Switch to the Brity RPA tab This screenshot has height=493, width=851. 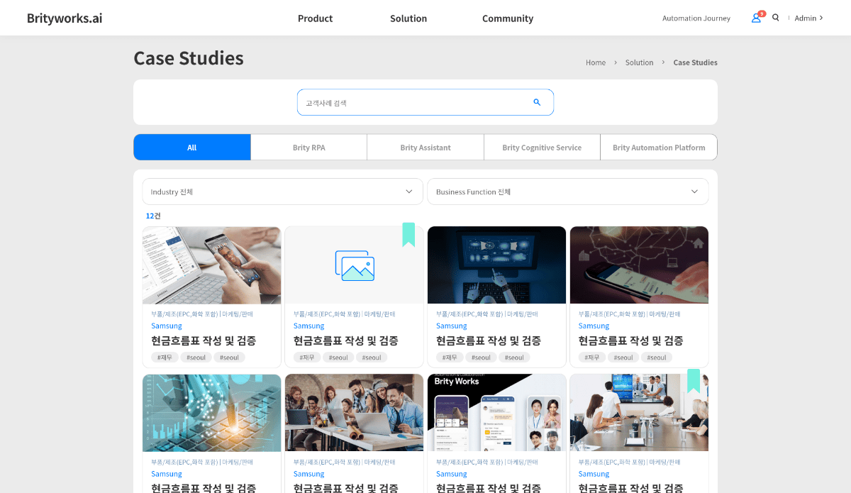[x=308, y=148]
